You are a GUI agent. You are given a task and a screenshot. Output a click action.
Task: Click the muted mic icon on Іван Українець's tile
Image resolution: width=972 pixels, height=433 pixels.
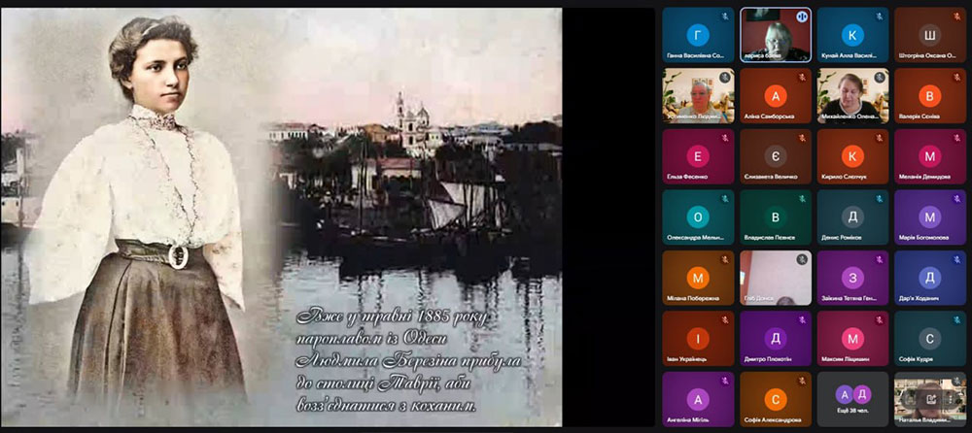point(725,319)
